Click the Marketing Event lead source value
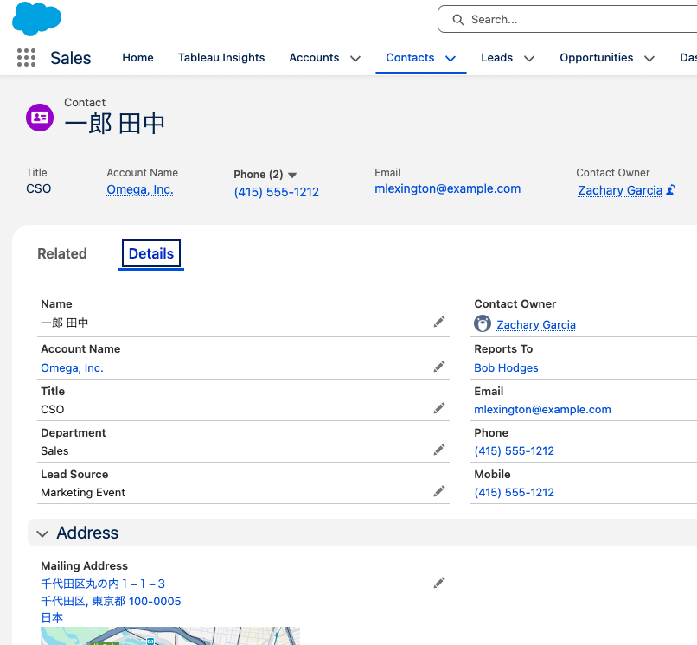Viewport: 697px width, 645px height. [x=83, y=493]
